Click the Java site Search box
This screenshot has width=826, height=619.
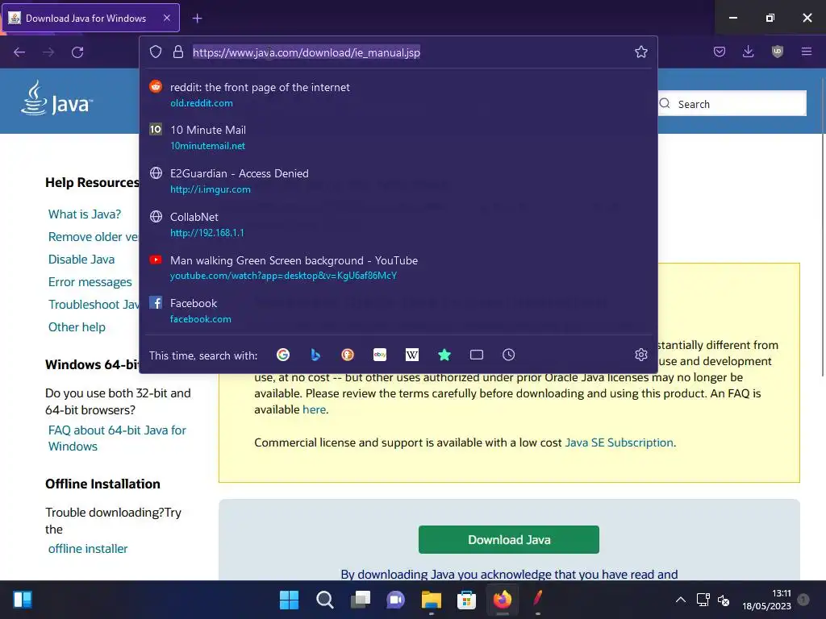pos(732,104)
